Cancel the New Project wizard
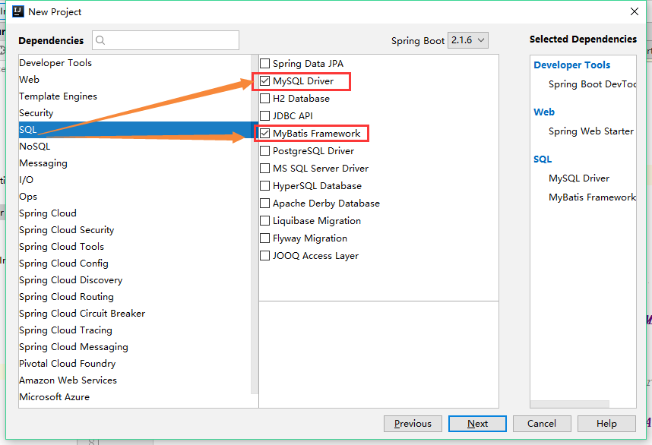 tap(541, 424)
